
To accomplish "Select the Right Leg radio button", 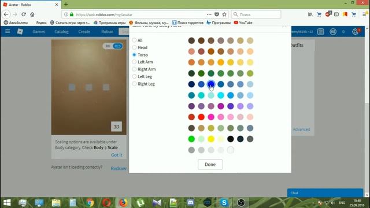I will [x=134, y=84].
